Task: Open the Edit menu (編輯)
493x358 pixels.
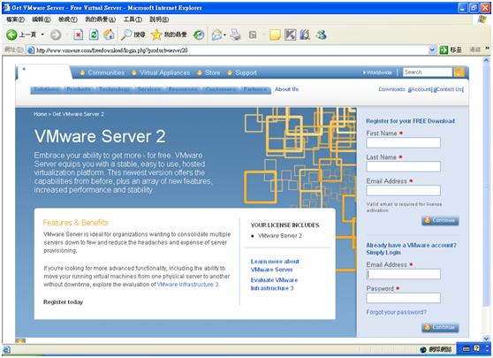Action: (x=42, y=19)
